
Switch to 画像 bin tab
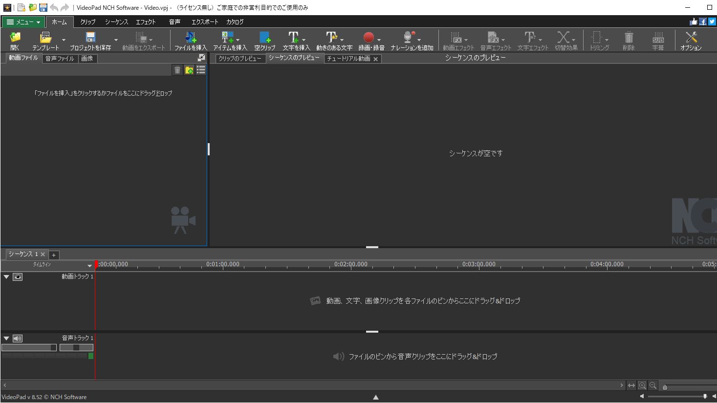tap(87, 59)
